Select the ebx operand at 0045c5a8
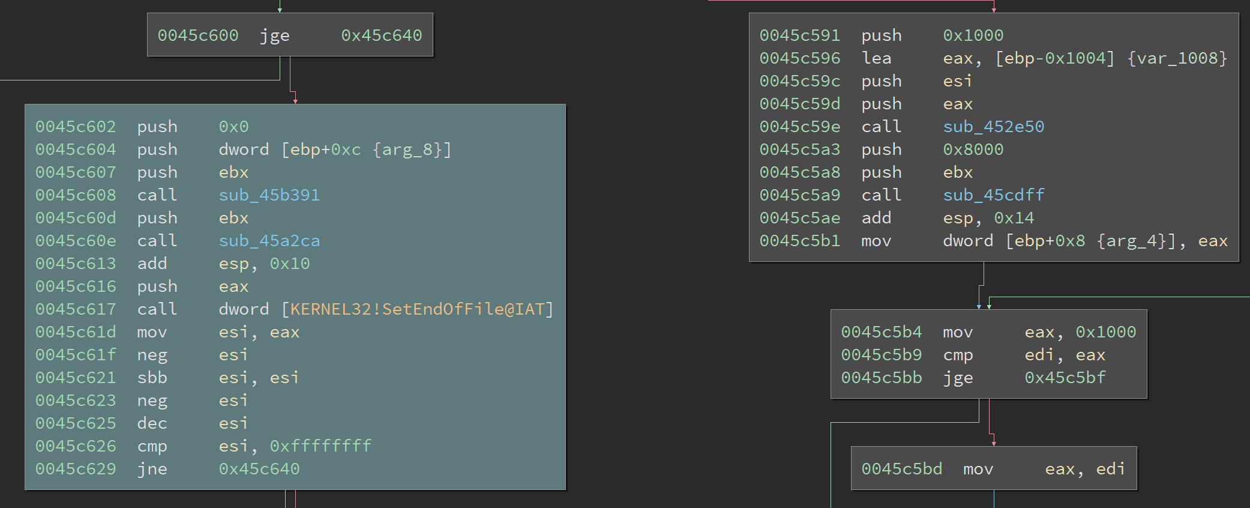This screenshot has height=508, width=1250. pos(958,172)
